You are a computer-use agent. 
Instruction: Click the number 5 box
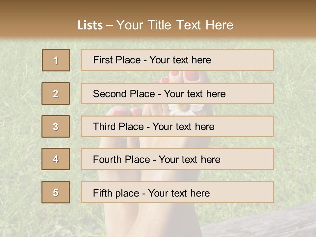56,192
